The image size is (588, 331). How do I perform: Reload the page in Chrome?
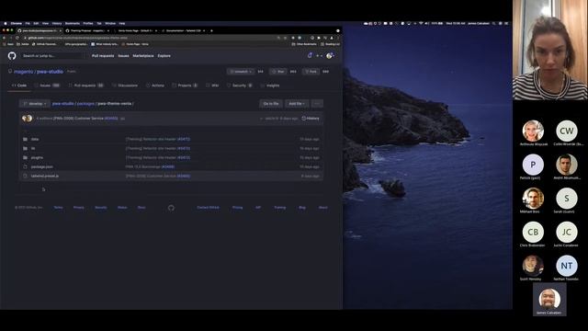tap(17, 38)
